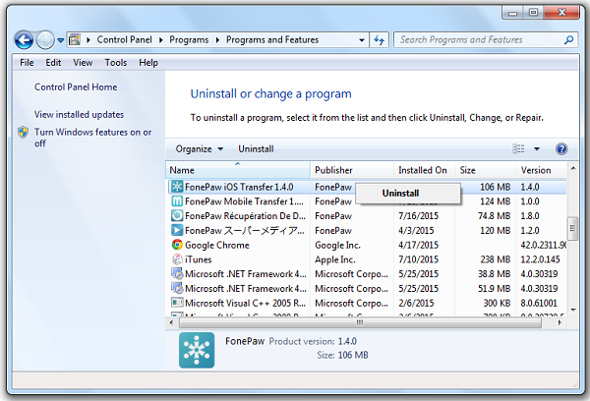The height and width of the screenshot is (401, 590).
Task: Click the 38.8 MB .NET Framework row icon
Action: pyautogui.click(x=177, y=274)
